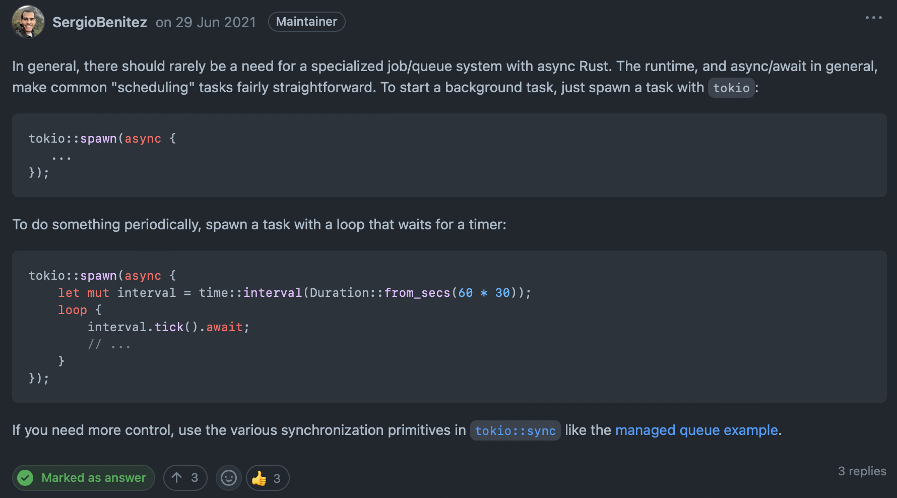Image resolution: width=897 pixels, height=498 pixels.
Task: Expand the 3 replies thread
Action: [862, 471]
